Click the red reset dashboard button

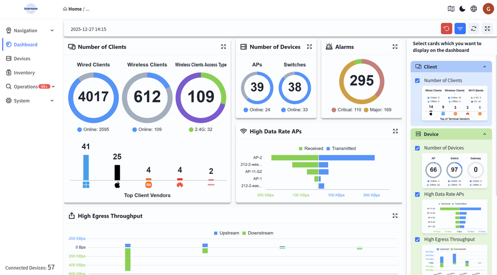coord(447,28)
